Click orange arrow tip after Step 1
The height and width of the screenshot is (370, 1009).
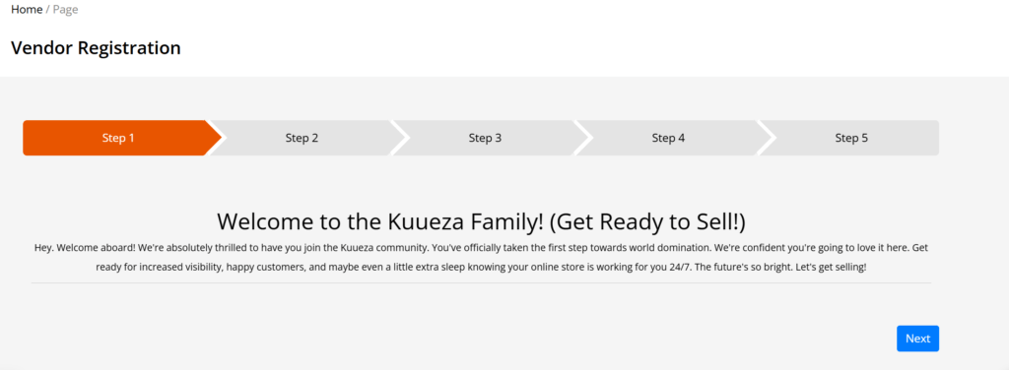(x=214, y=138)
